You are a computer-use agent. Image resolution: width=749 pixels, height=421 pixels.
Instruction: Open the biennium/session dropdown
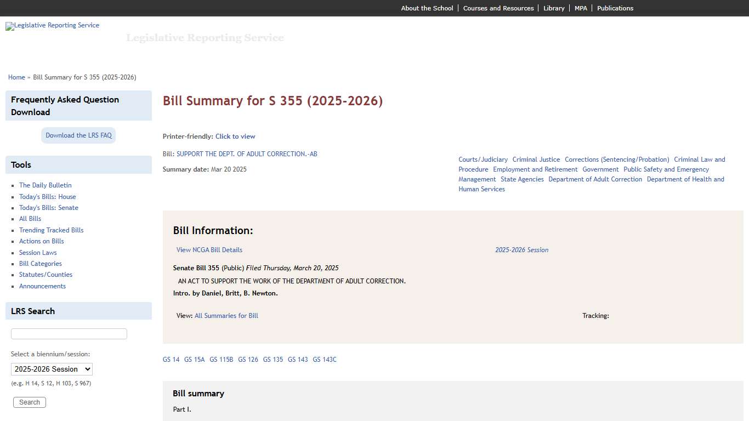pyautogui.click(x=52, y=369)
